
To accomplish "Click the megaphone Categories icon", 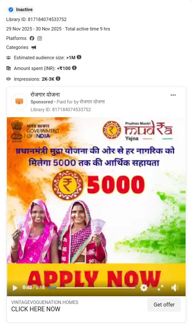I will [33, 48].
